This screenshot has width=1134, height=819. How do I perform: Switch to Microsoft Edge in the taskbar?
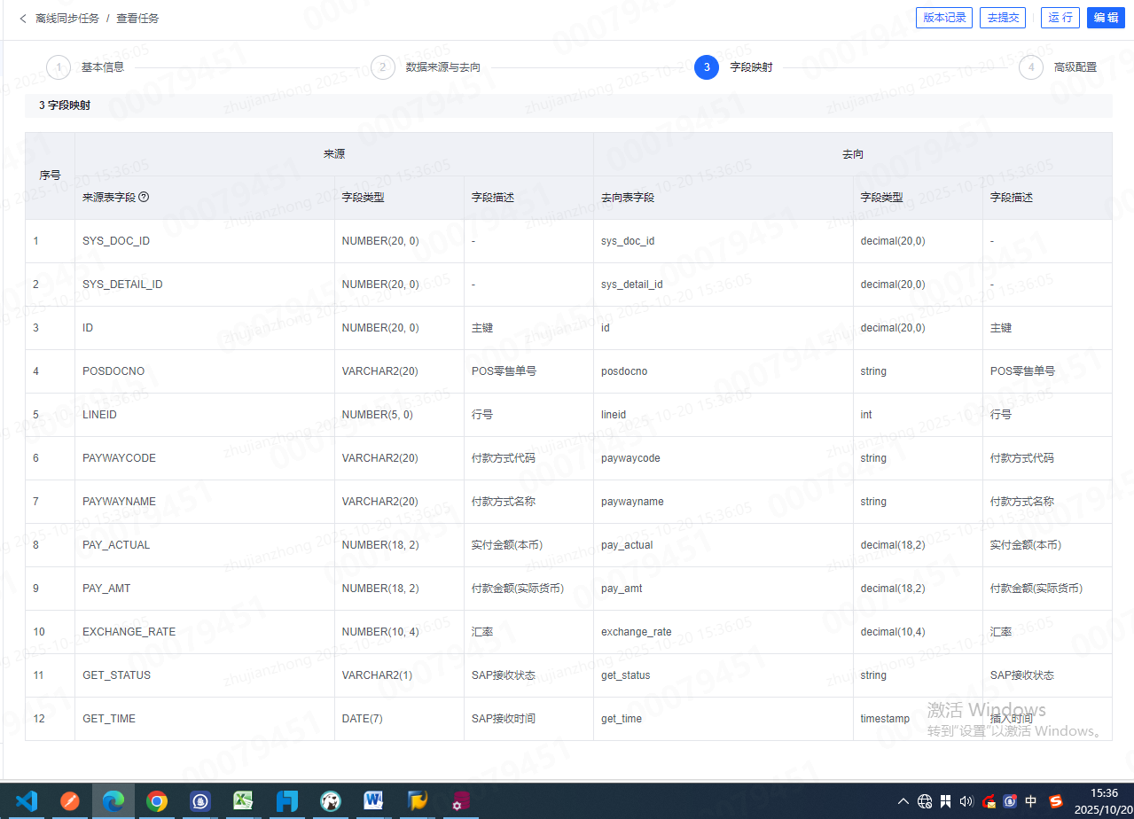113,801
